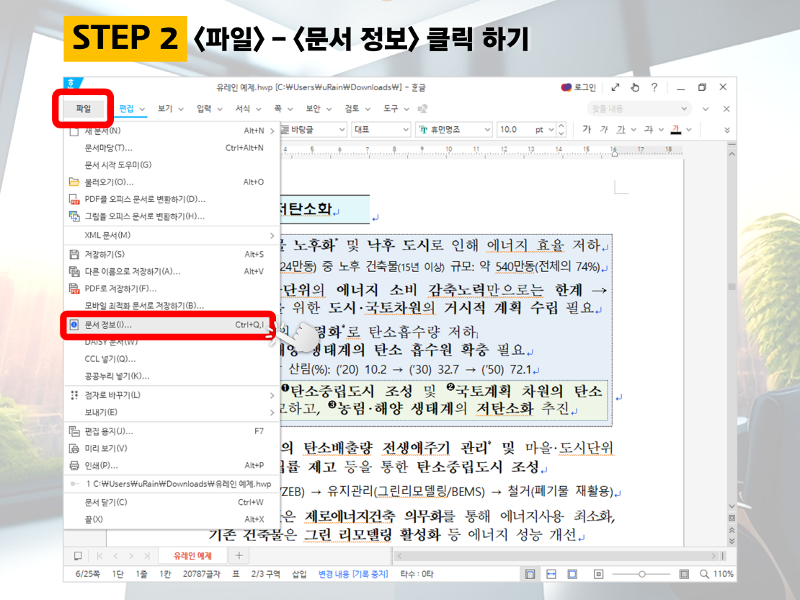
Task: Open the 편집 menu tab
Action: [126, 109]
